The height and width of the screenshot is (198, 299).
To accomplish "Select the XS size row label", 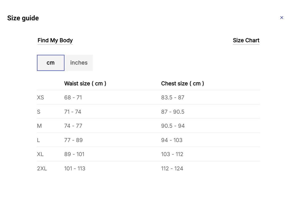I will pos(40,97).
